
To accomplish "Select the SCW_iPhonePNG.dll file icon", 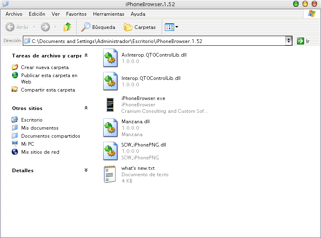I will click(110, 151).
